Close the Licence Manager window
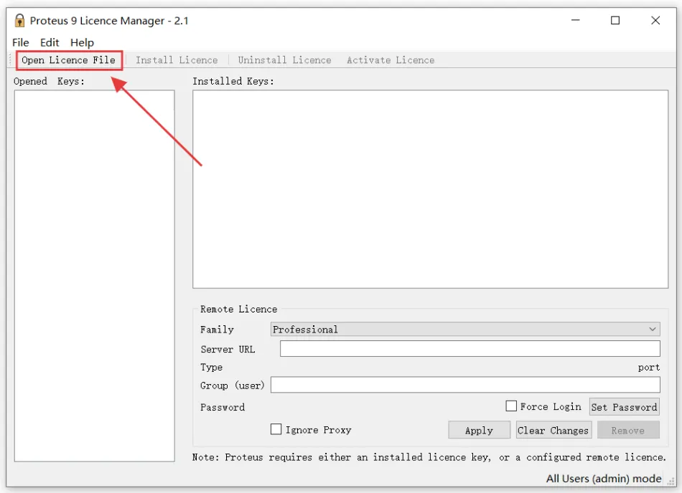682x493 pixels. point(655,20)
